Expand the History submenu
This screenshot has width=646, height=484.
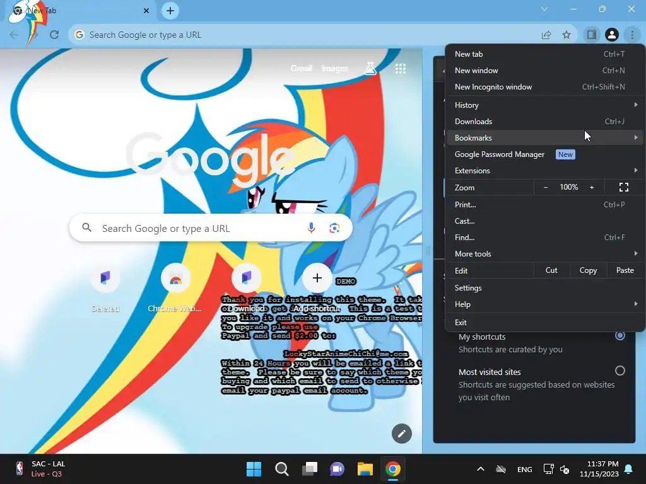(x=545, y=105)
